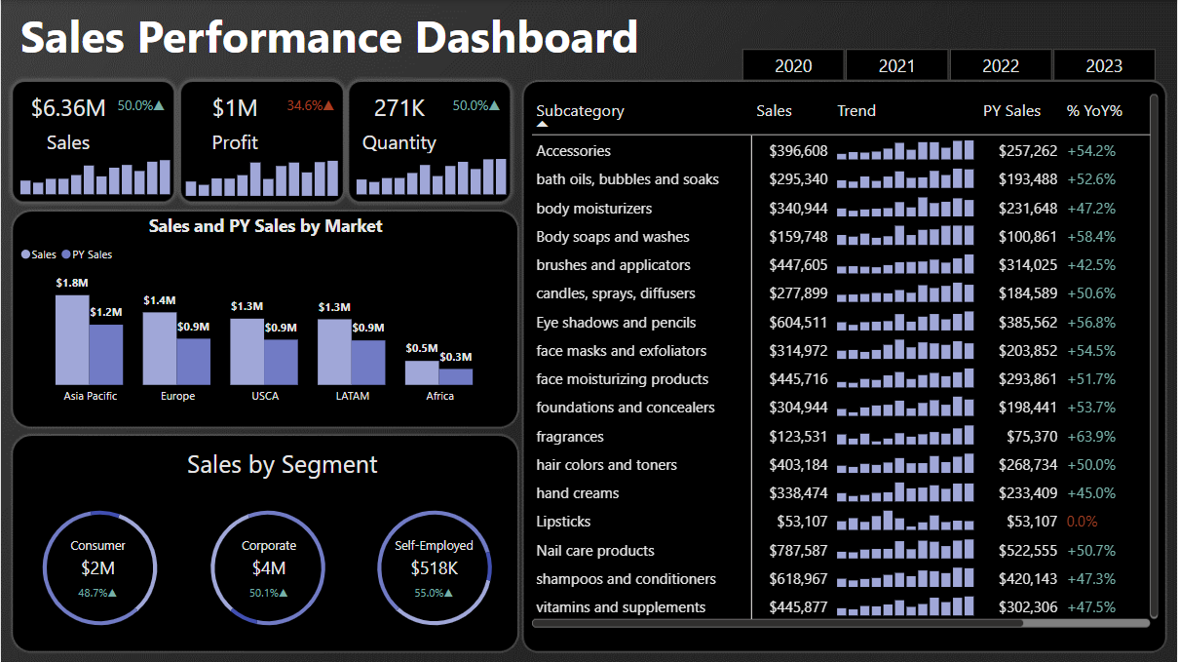The image size is (1178, 662).
Task: Click the Sales legend marker
Action: tap(25, 254)
